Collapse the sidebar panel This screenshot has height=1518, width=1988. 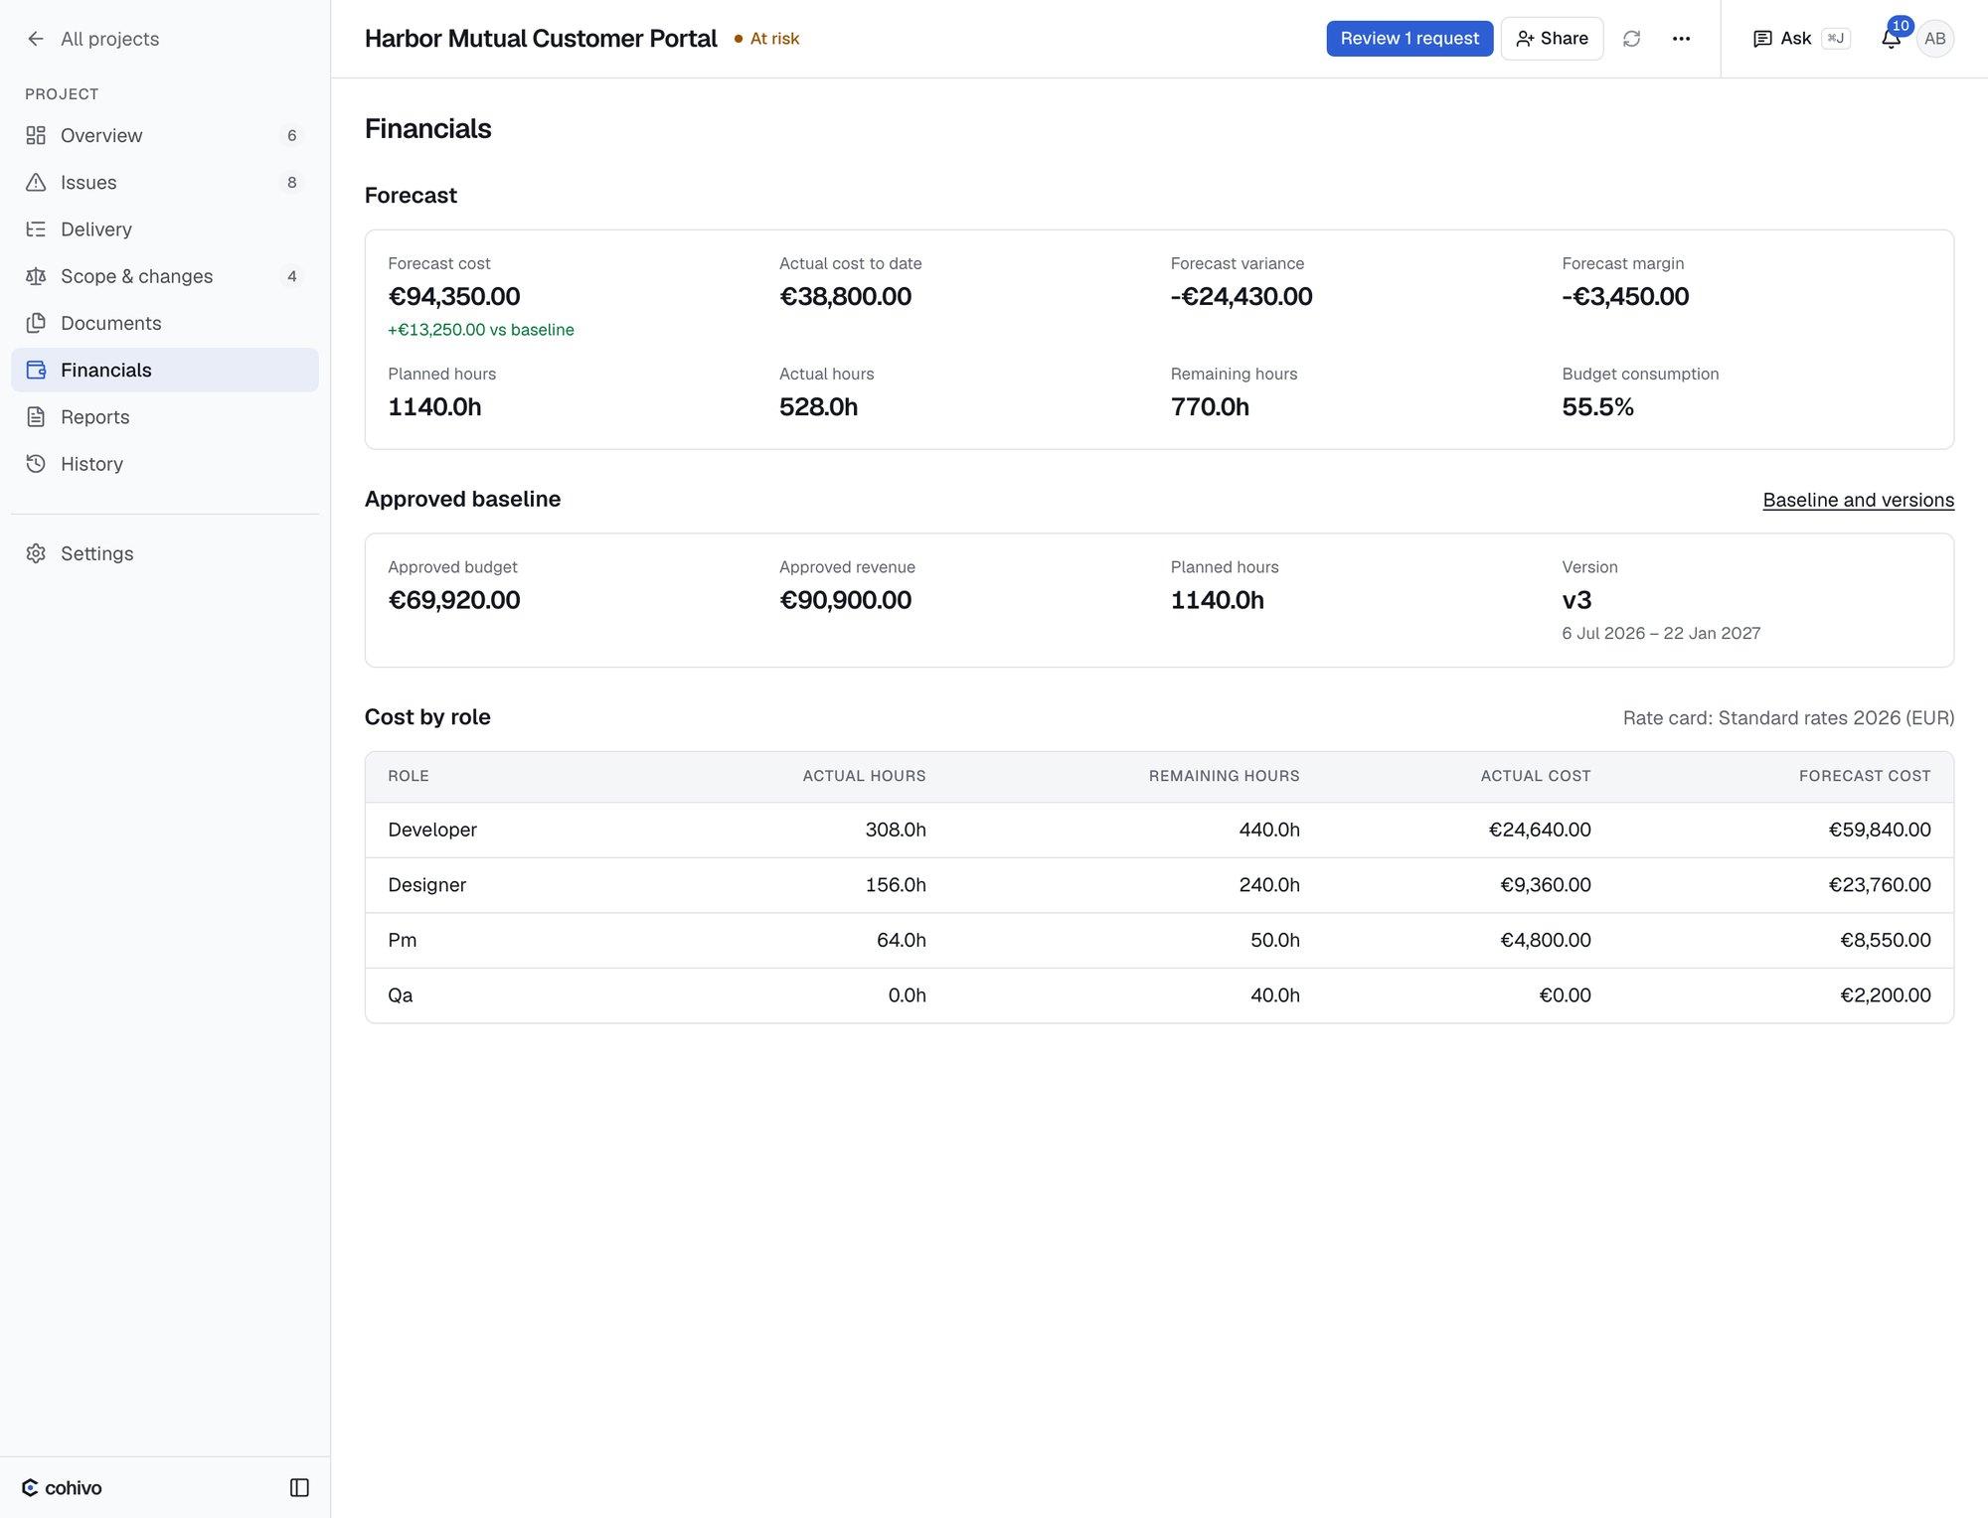tap(299, 1487)
